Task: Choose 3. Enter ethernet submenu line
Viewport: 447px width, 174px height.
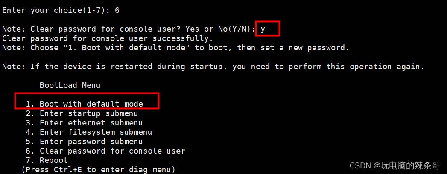Action: click(x=84, y=123)
